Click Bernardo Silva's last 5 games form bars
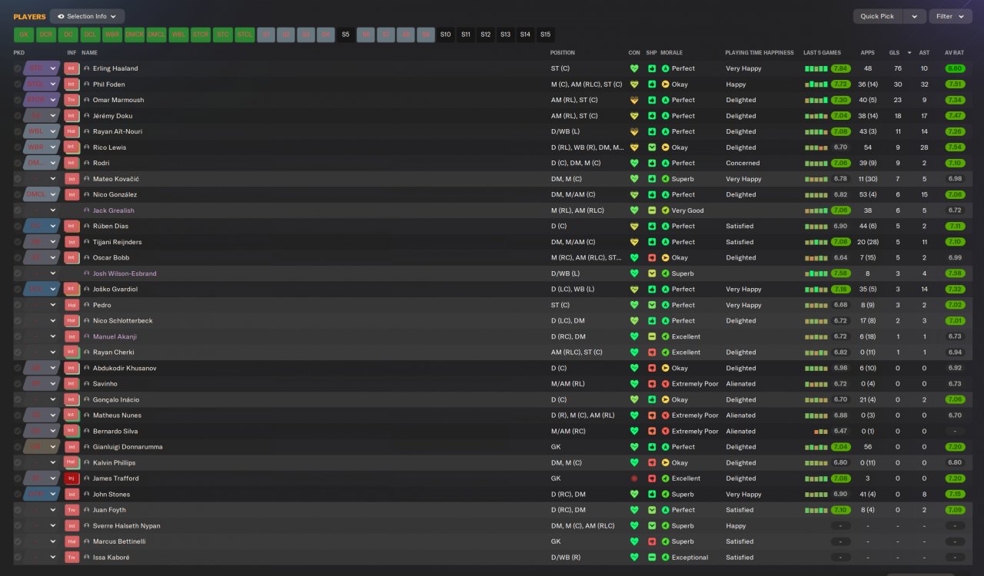 [x=822, y=431]
